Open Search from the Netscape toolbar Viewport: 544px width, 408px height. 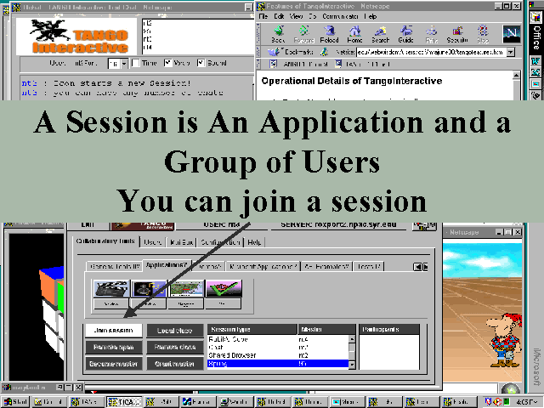(380, 34)
